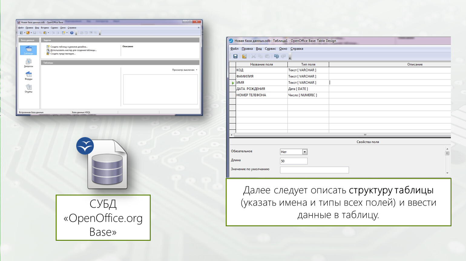Open dropdown arrow next to Paste in Base toolbar
Viewport: 466px width, 261px height.
point(48,33)
